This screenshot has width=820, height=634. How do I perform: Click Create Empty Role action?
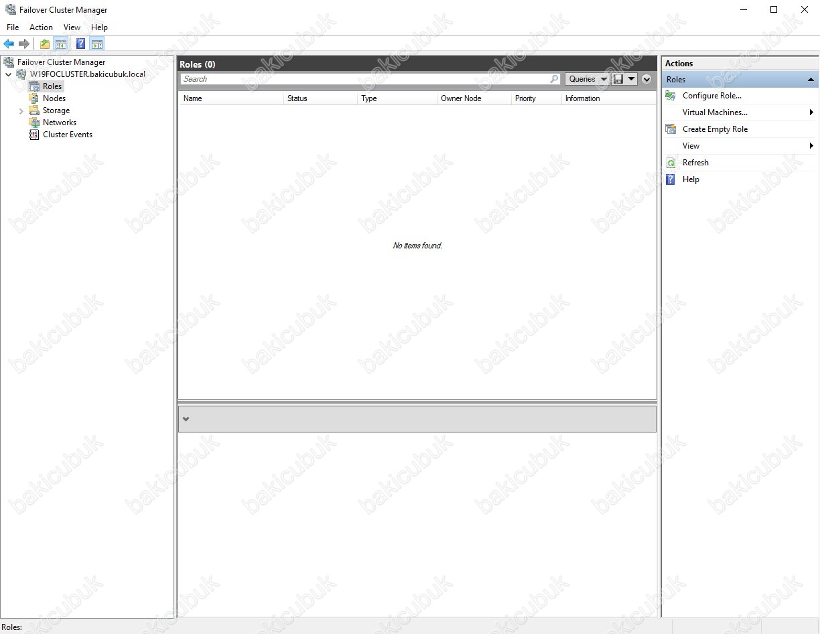click(x=715, y=129)
